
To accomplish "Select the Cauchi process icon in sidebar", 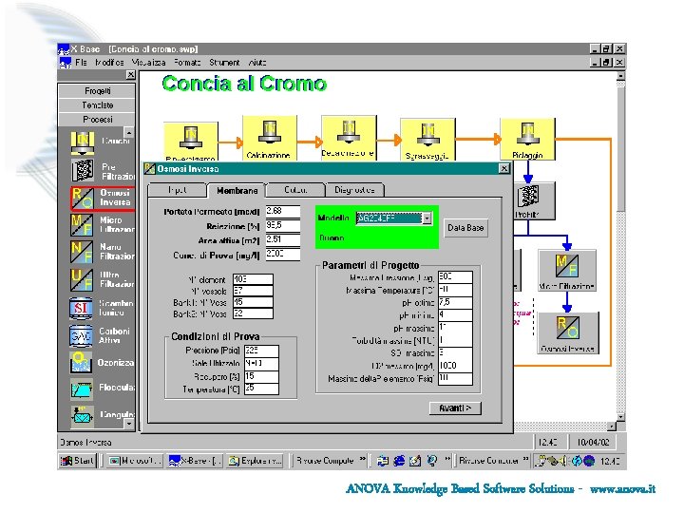I will click(x=83, y=143).
